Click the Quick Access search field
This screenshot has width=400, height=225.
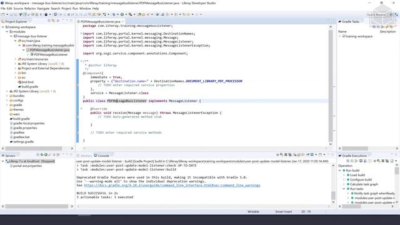(376, 14)
